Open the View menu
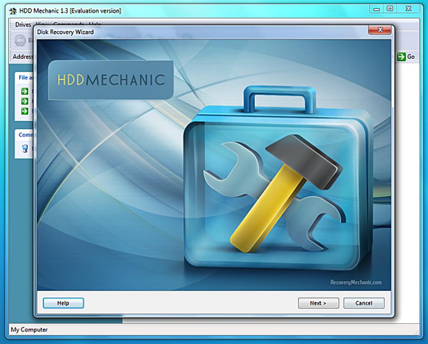This screenshot has height=344, width=428. (41, 25)
